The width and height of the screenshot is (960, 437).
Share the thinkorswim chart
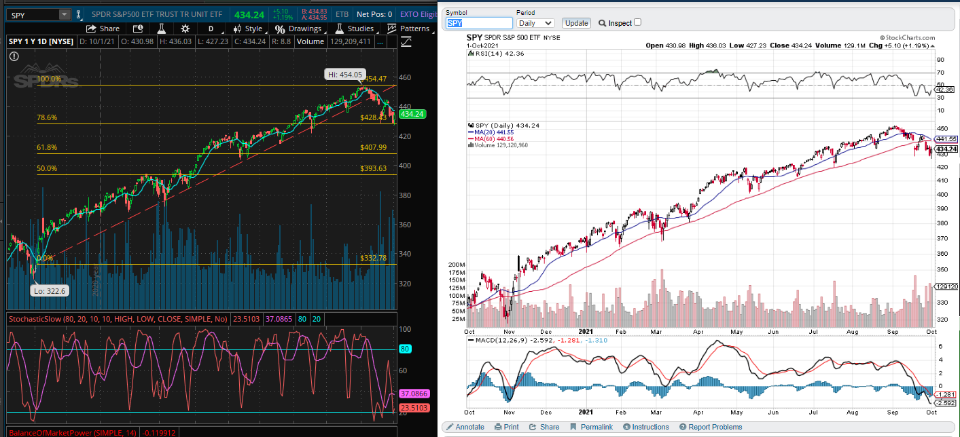(x=103, y=28)
